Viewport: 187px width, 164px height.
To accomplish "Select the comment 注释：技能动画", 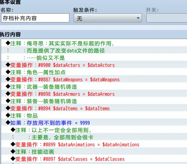I will click(94, 152).
